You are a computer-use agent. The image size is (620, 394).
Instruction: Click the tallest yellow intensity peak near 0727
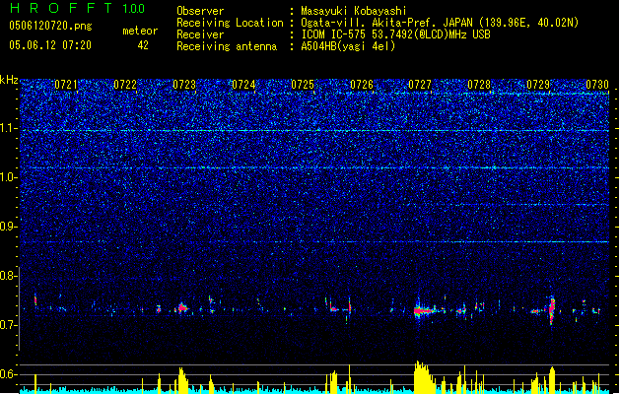(418, 375)
